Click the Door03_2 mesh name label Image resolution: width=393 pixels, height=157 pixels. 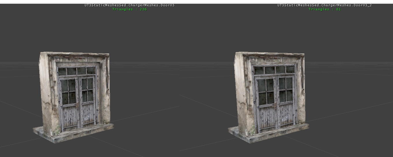(324, 5)
